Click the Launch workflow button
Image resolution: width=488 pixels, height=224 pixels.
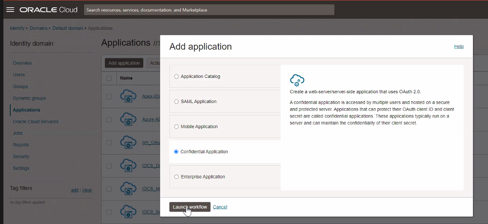(x=190, y=207)
